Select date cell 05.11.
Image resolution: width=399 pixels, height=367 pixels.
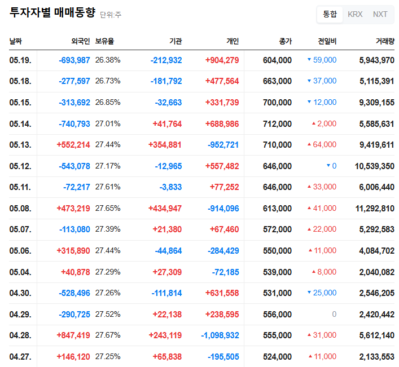tap(20, 187)
